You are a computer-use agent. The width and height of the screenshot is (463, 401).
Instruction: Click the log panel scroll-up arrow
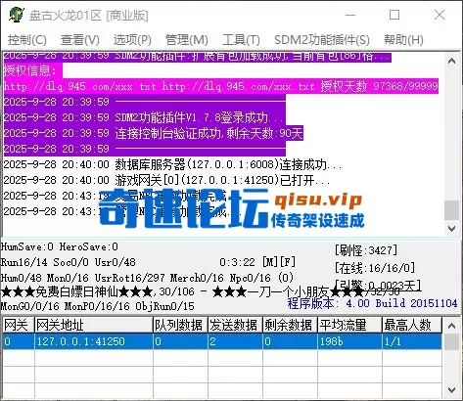452,61
